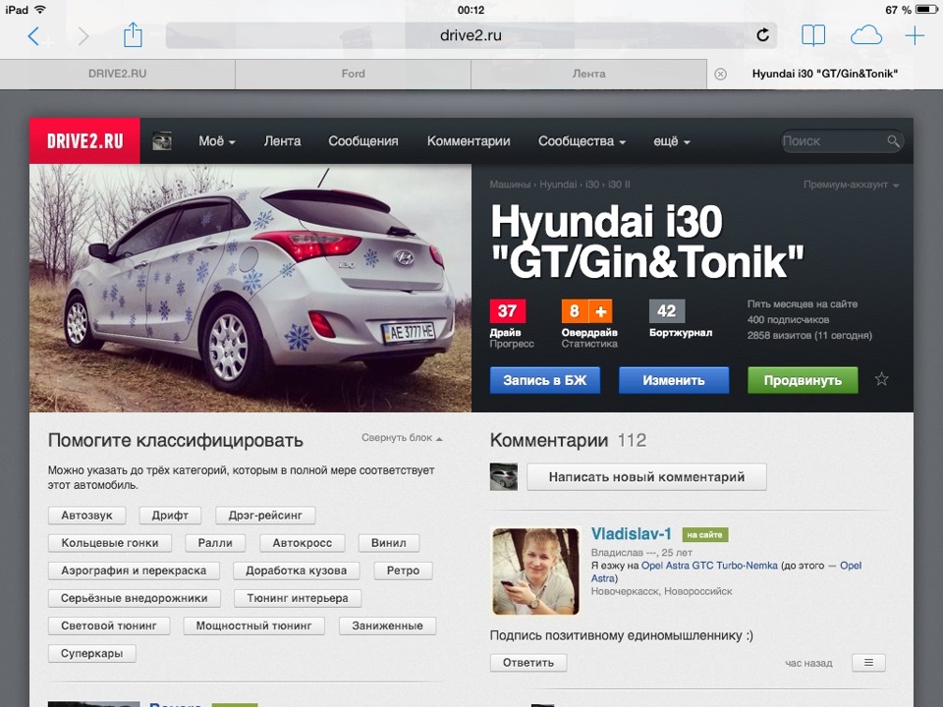Open the Safari bookmarks book icon
Image resolution: width=943 pixels, height=707 pixels.
(x=813, y=35)
